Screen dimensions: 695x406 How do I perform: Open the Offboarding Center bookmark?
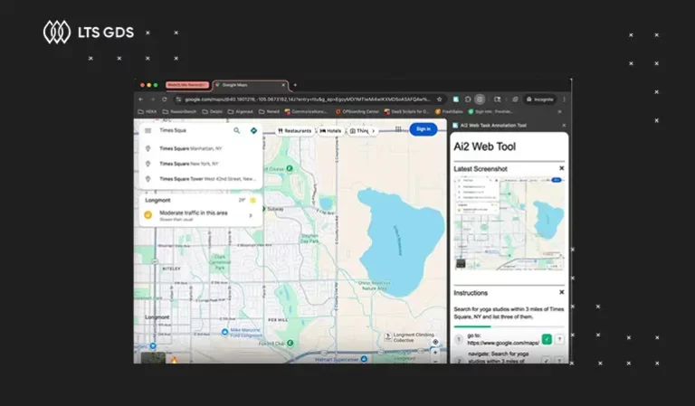coord(357,111)
